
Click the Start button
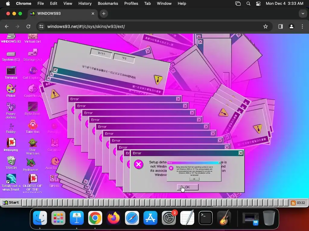tap(11, 202)
